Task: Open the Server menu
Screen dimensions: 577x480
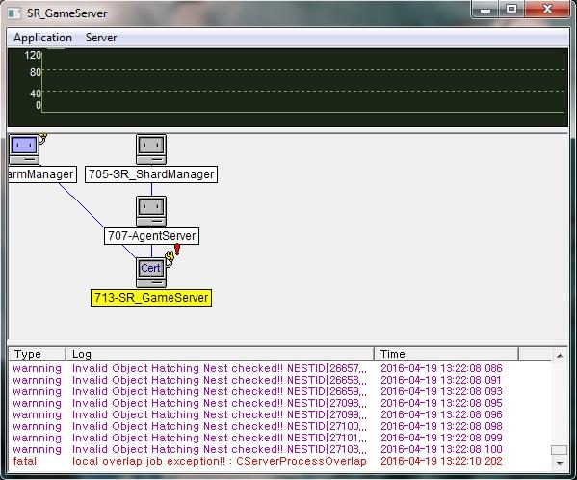Action: pos(101,38)
